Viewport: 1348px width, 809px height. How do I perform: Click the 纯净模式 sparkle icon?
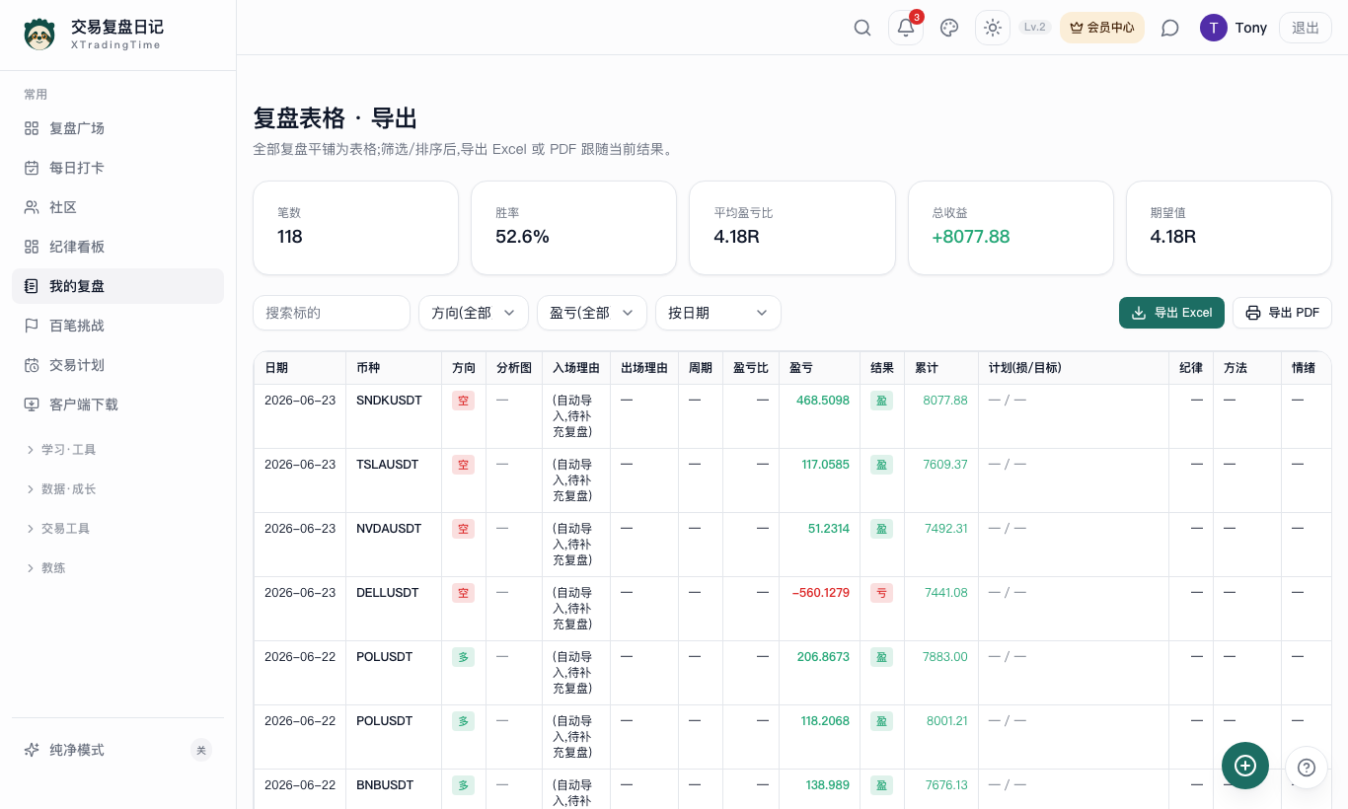pyautogui.click(x=32, y=750)
